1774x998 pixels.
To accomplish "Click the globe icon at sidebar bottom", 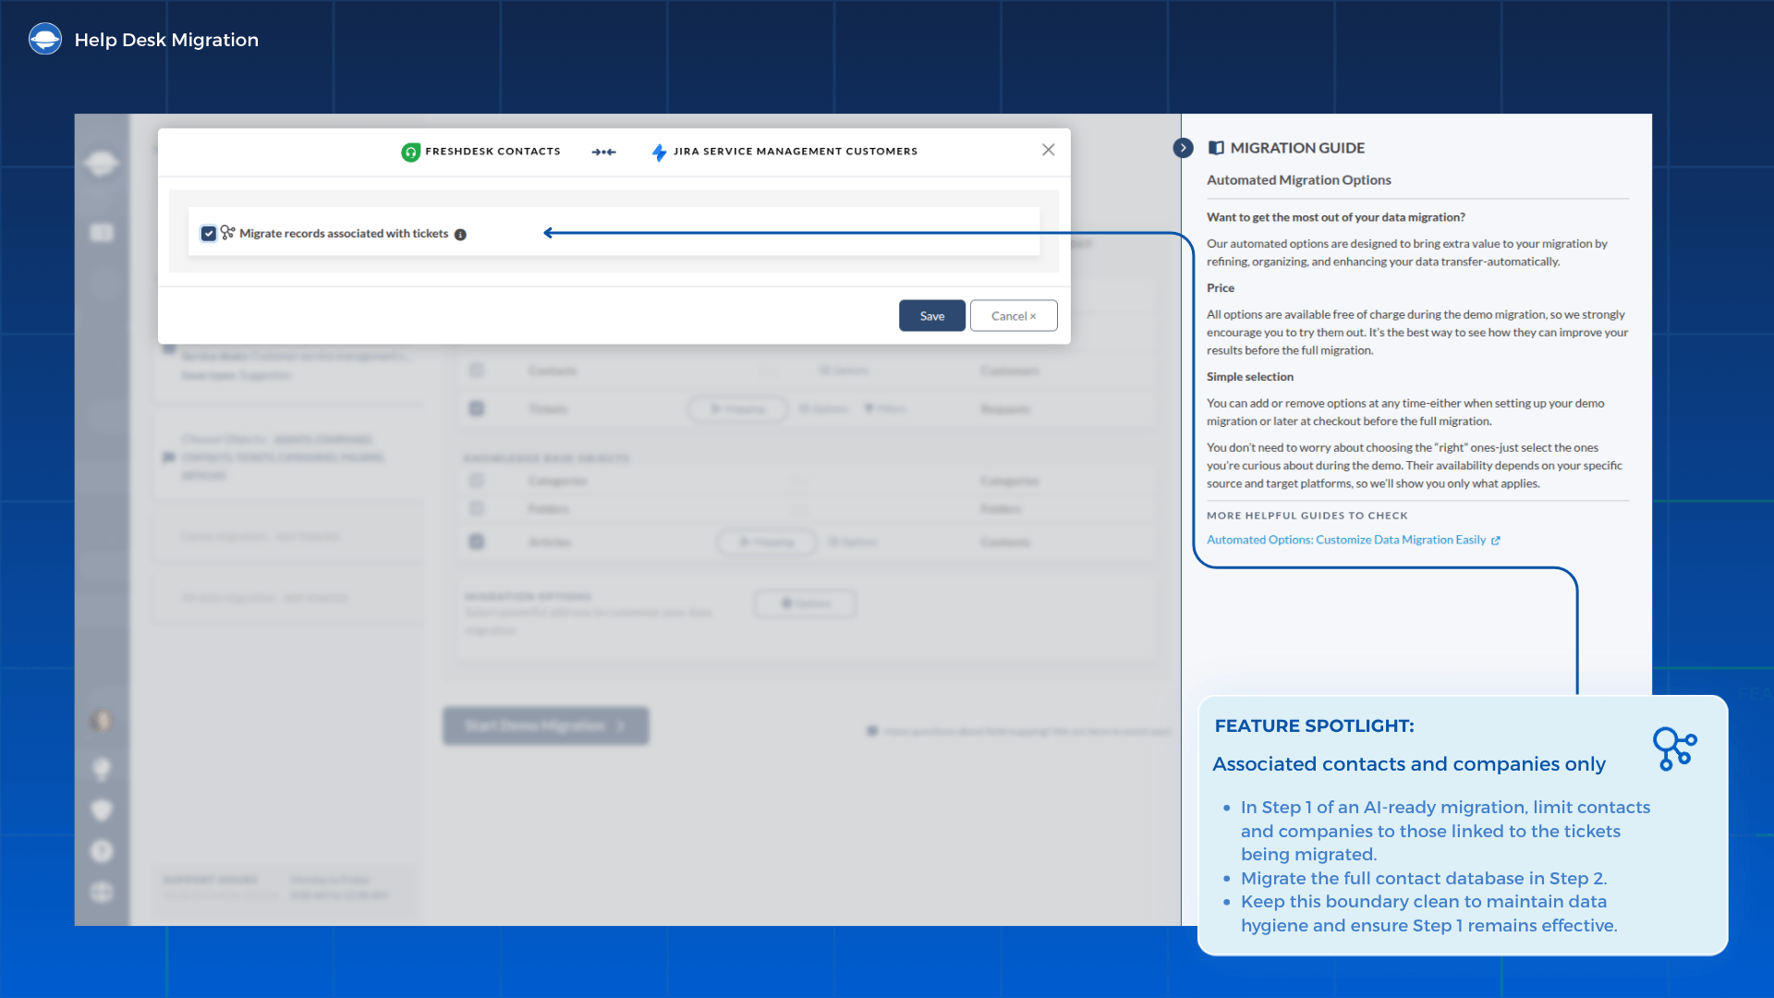I will pos(101,892).
